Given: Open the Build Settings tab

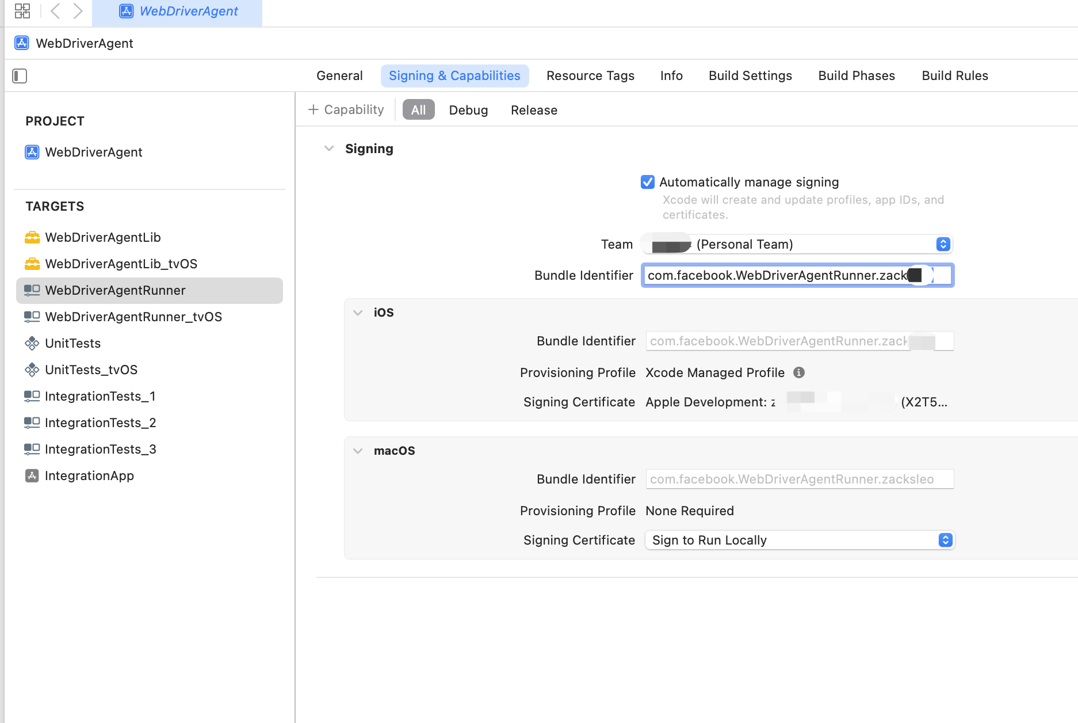Looking at the screenshot, I should click(750, 75).
